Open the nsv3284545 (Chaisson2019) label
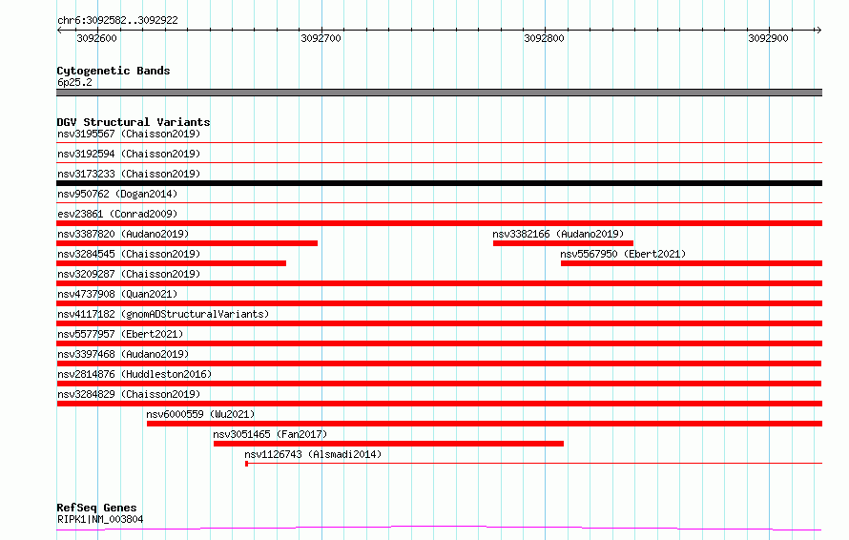The height and width of the screenshot is (540, 849). tap(129, 254)
